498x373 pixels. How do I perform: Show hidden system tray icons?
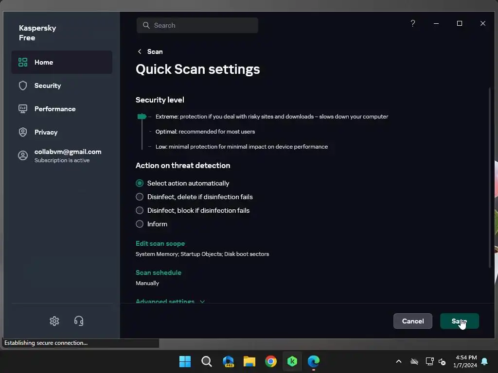click(399, 361)
